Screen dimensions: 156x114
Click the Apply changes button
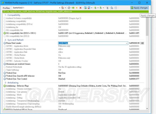click(140, 8)
